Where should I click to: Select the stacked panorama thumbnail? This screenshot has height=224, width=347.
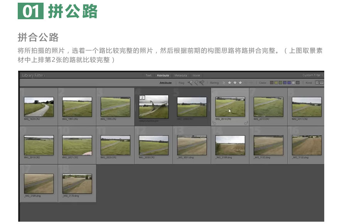[153, 107]
